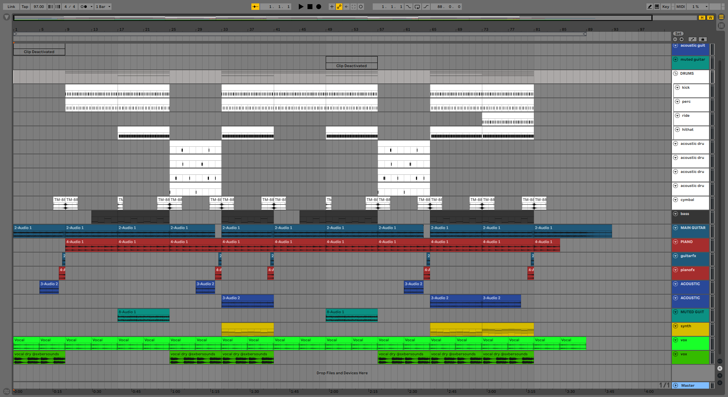Enable Draw Mode pencil
728x397 pixels.
pos(650,6)
